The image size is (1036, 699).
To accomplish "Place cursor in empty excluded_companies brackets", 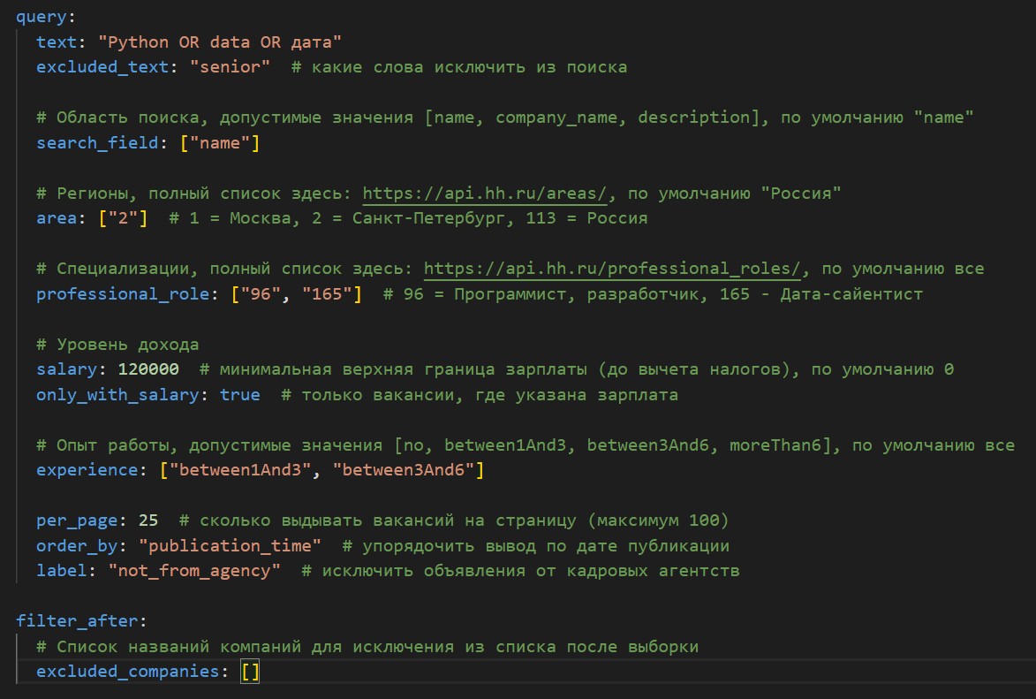I will click(x=251, y=672).
